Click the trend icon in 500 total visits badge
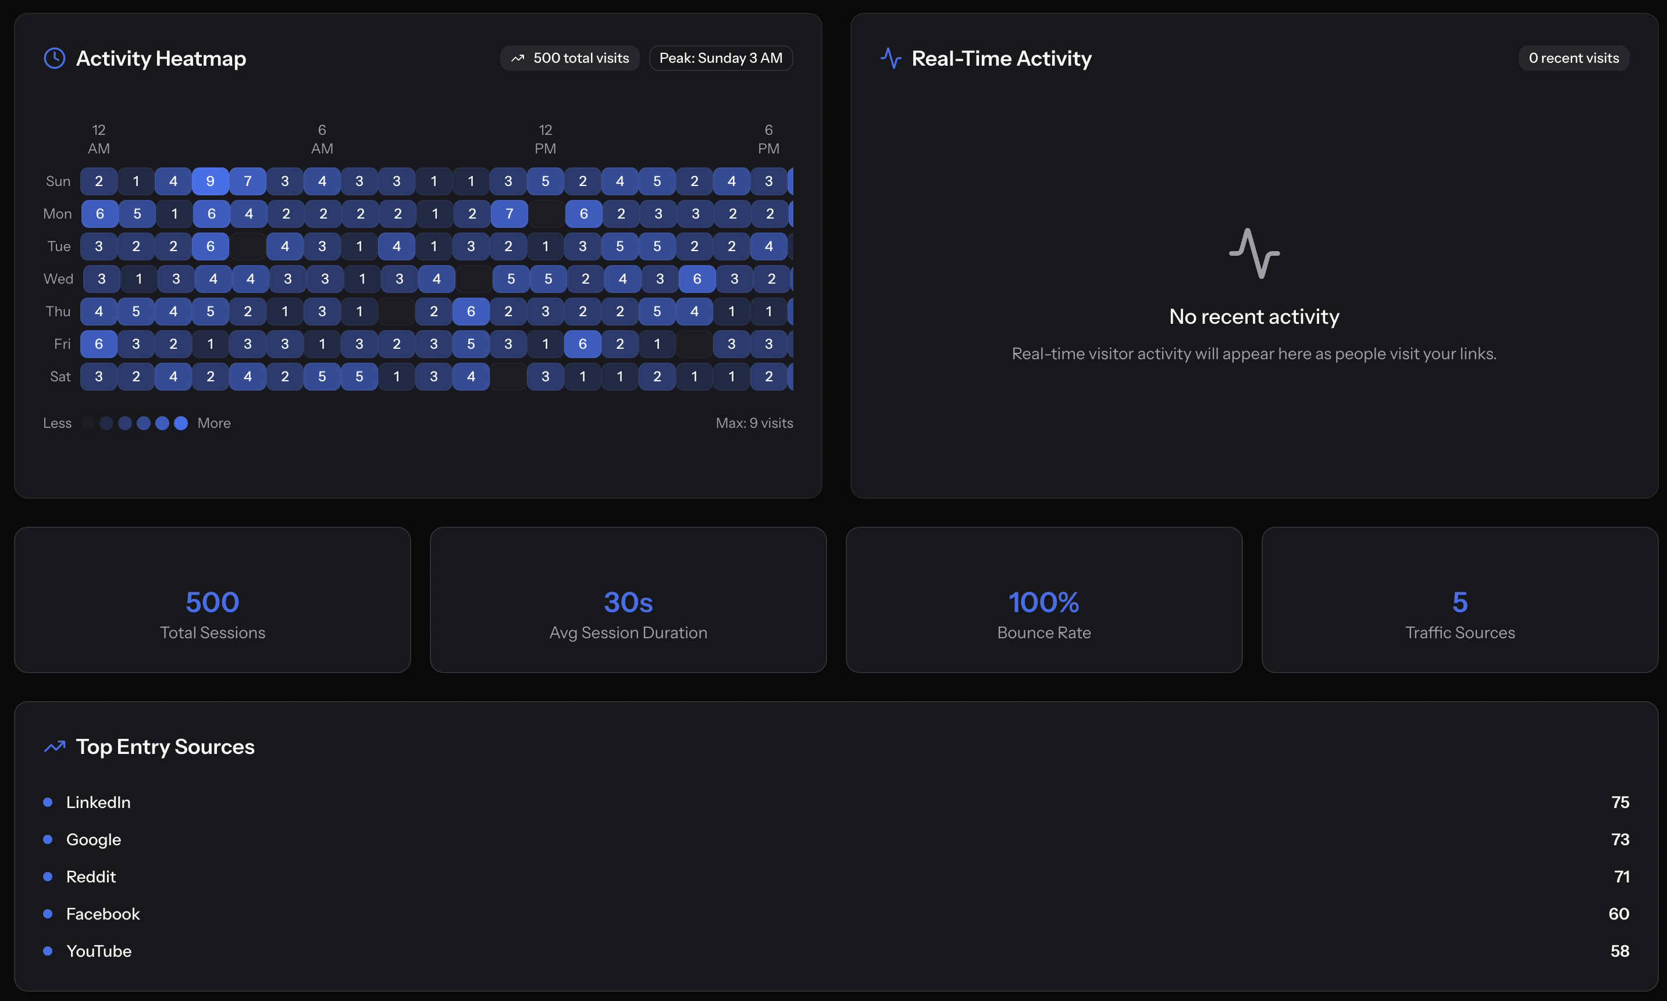1667x1001 pixels. point(518,58)
